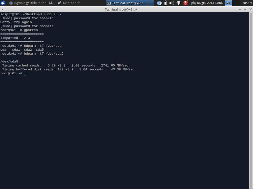Screen dimensions: 253x189
Task: Click the 2741.65 MB/sec value
Action: pos(115,66)
